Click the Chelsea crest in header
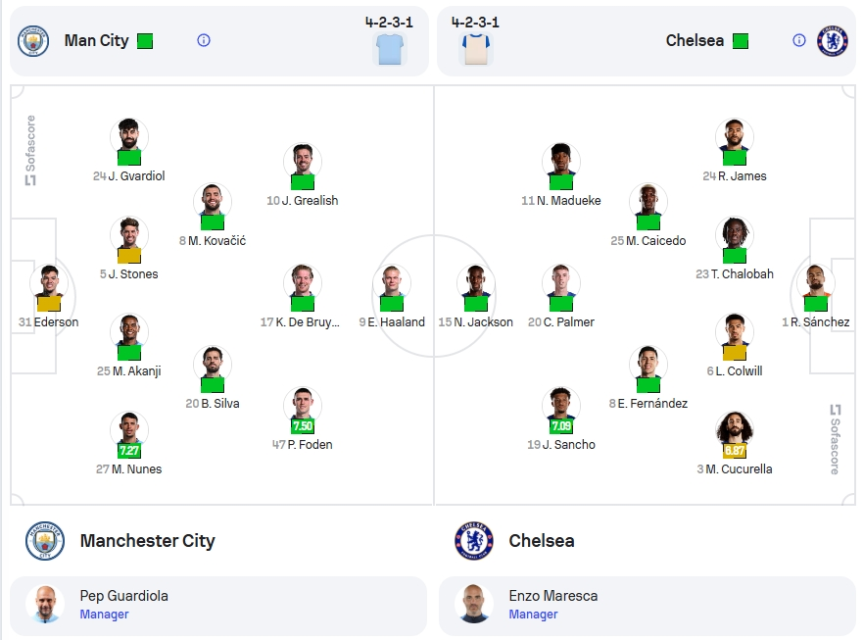 coord(833,41)
